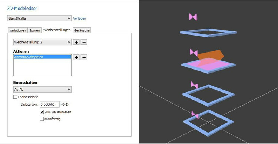The width and height of the screenshot is (278, 144).
Task: Switch to the Variationen tab
Action: tap(17, 30)
